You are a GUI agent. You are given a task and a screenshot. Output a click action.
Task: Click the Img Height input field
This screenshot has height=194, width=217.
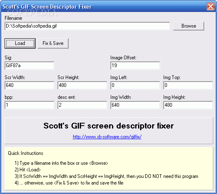pyautogui.click(x=188, y=105)
